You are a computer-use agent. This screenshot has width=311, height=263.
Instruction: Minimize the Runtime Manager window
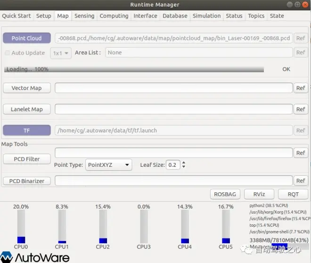(290, 4)
